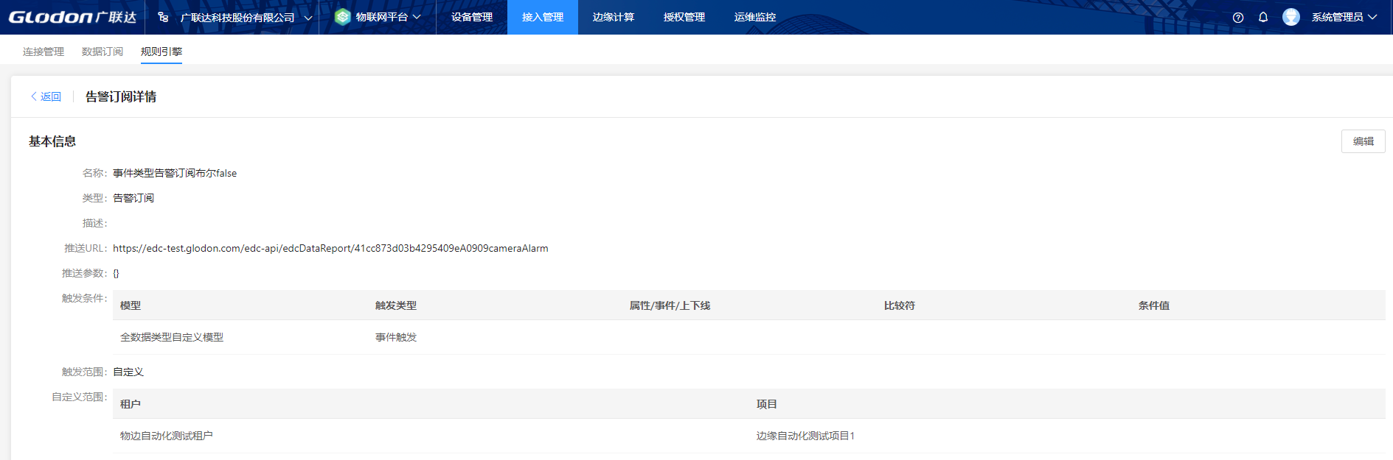Click the 自定义范围 field label

[79, 397]
